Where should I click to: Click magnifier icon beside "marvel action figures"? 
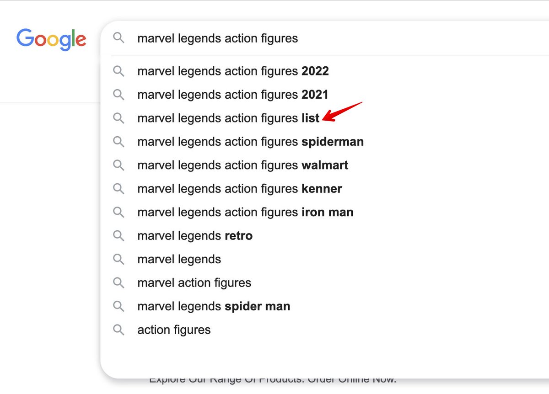(x=118, y=282)
